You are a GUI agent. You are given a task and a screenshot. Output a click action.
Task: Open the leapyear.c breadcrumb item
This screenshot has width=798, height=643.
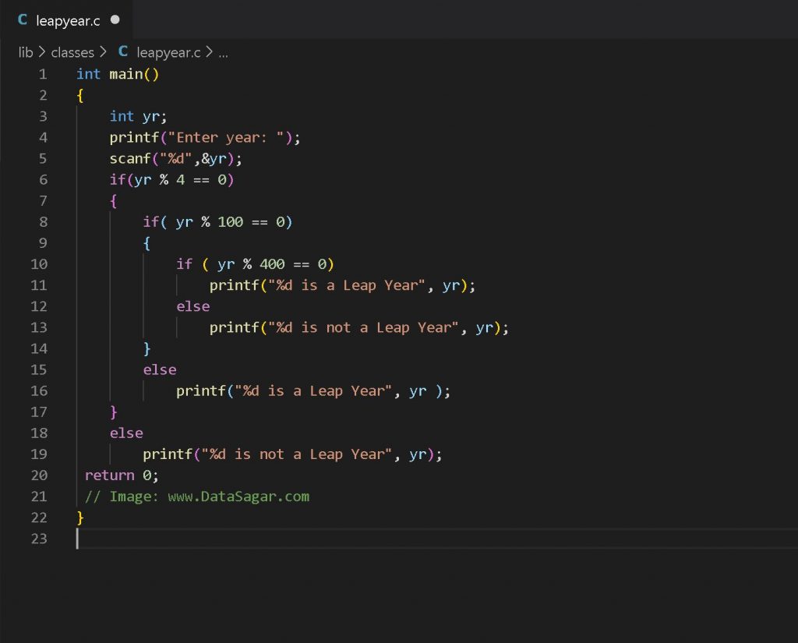[x=168, y=52]
